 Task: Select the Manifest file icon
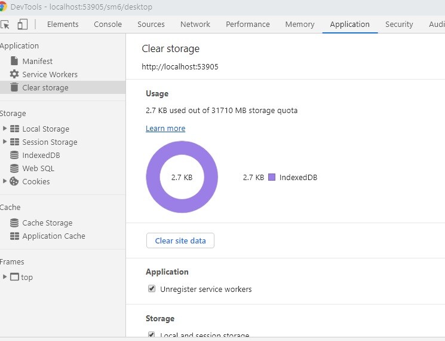click(14, 61)
